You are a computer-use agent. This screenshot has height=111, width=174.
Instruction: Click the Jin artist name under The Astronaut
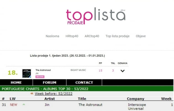point(37,73)
